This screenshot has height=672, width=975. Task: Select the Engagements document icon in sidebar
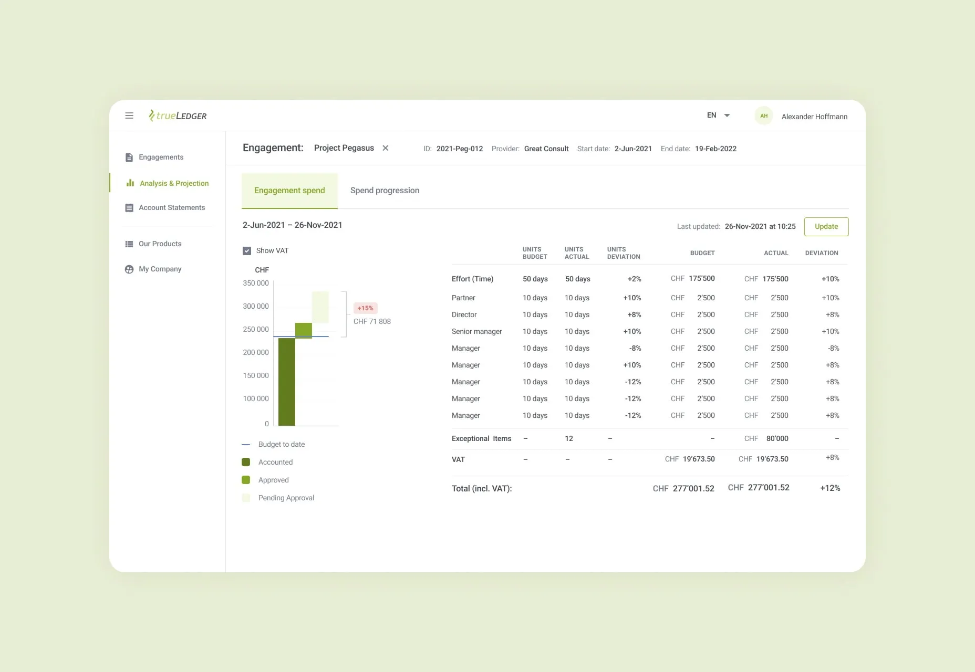129,156
